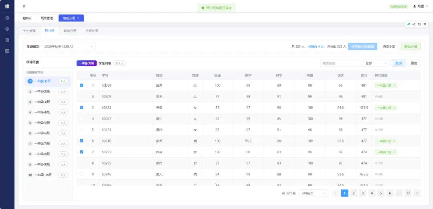This screenshot has width=433, height=209.
Task: Open the dashboard gauge sidebar icon
Action: coord(7,18)
